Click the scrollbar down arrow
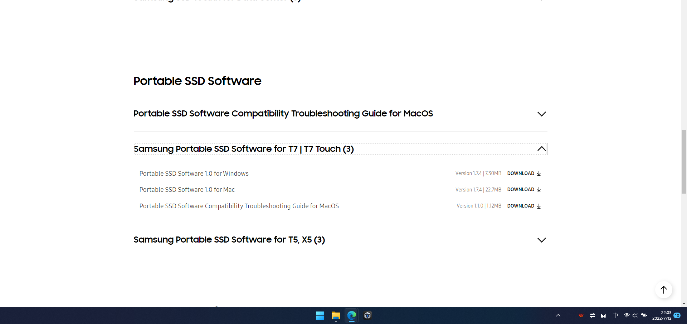The image size is (687, 324). pyautogui.click(x=684, y=304)
